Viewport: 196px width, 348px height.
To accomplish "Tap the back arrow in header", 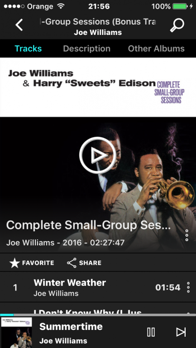I will click(19, 25).
